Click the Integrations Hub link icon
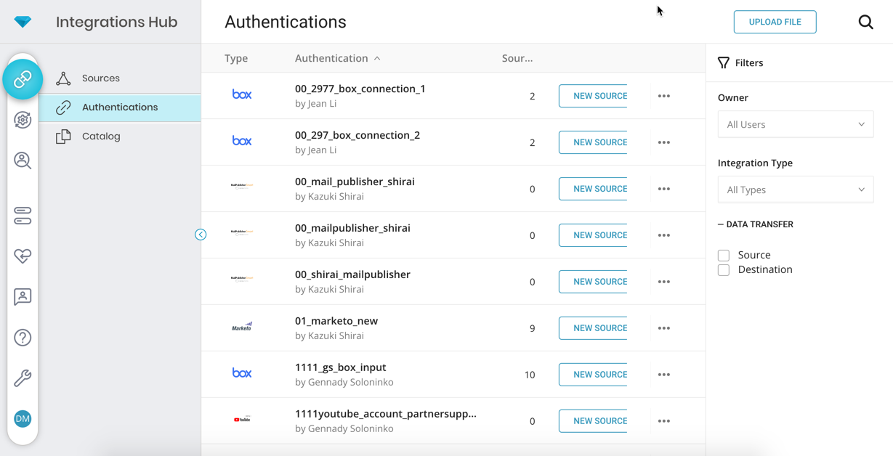 tap(23, 78)
